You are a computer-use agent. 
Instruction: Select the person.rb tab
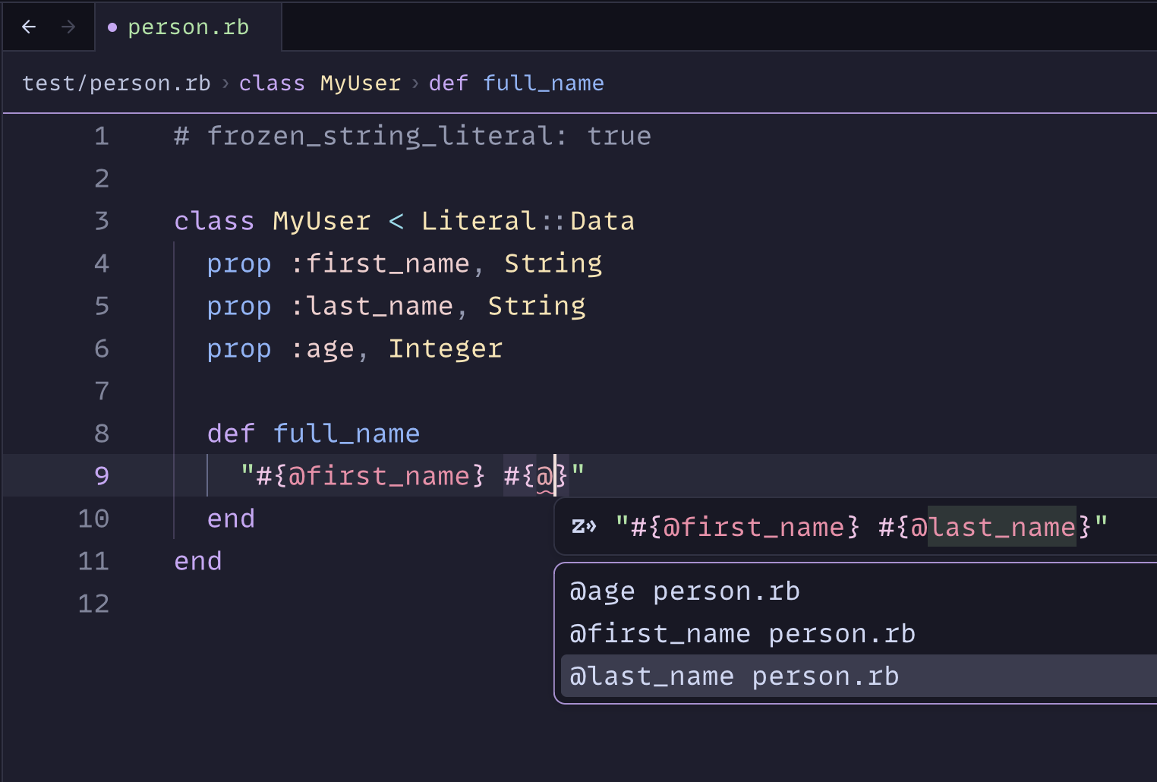[x=188, y=27]
